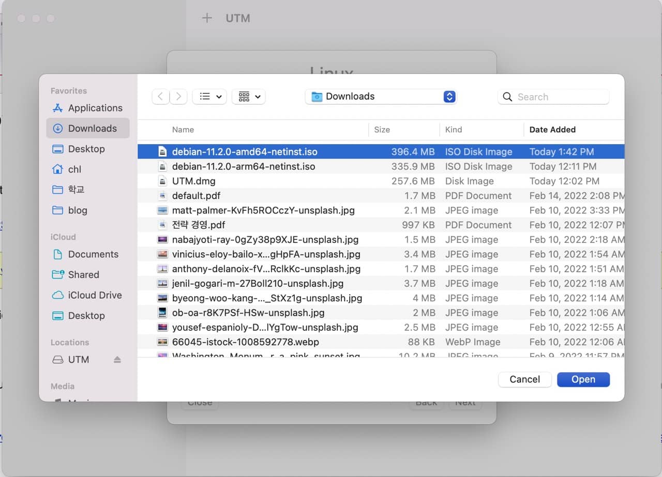Screen dimensions: 662x477
Task: Open the blog folder in sidebar
Action: pyautogui.click(x=88, y=210)
